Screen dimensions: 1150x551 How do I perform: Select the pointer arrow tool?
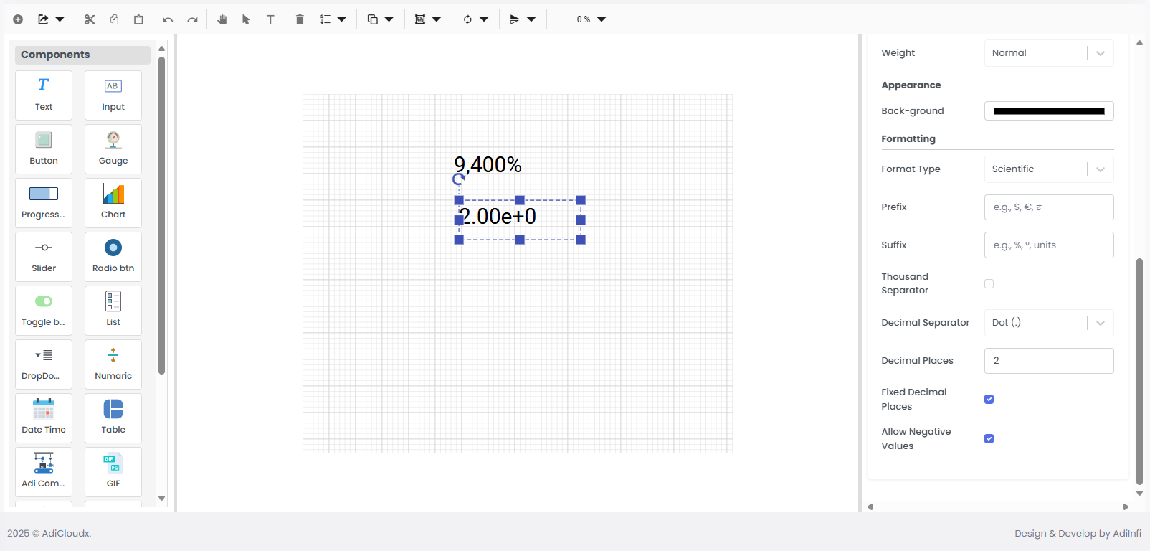(x=246, y=19)
